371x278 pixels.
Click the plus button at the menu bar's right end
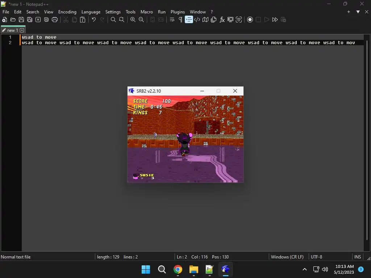point(349,12)
